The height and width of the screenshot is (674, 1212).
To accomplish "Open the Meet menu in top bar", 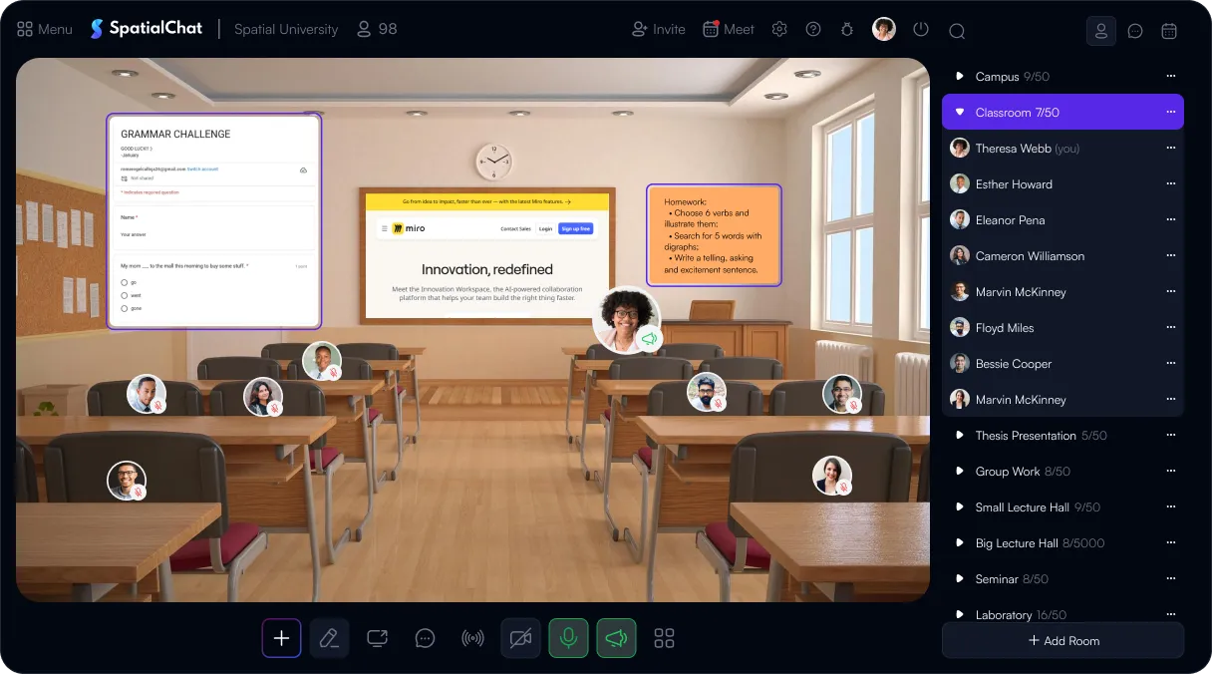I will pyautogui.click(x=728, y=29).
